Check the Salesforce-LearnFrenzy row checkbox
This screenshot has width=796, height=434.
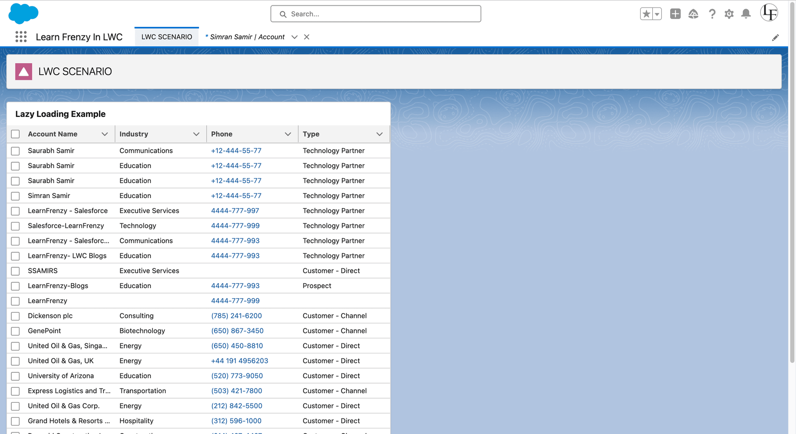(15, 226)
